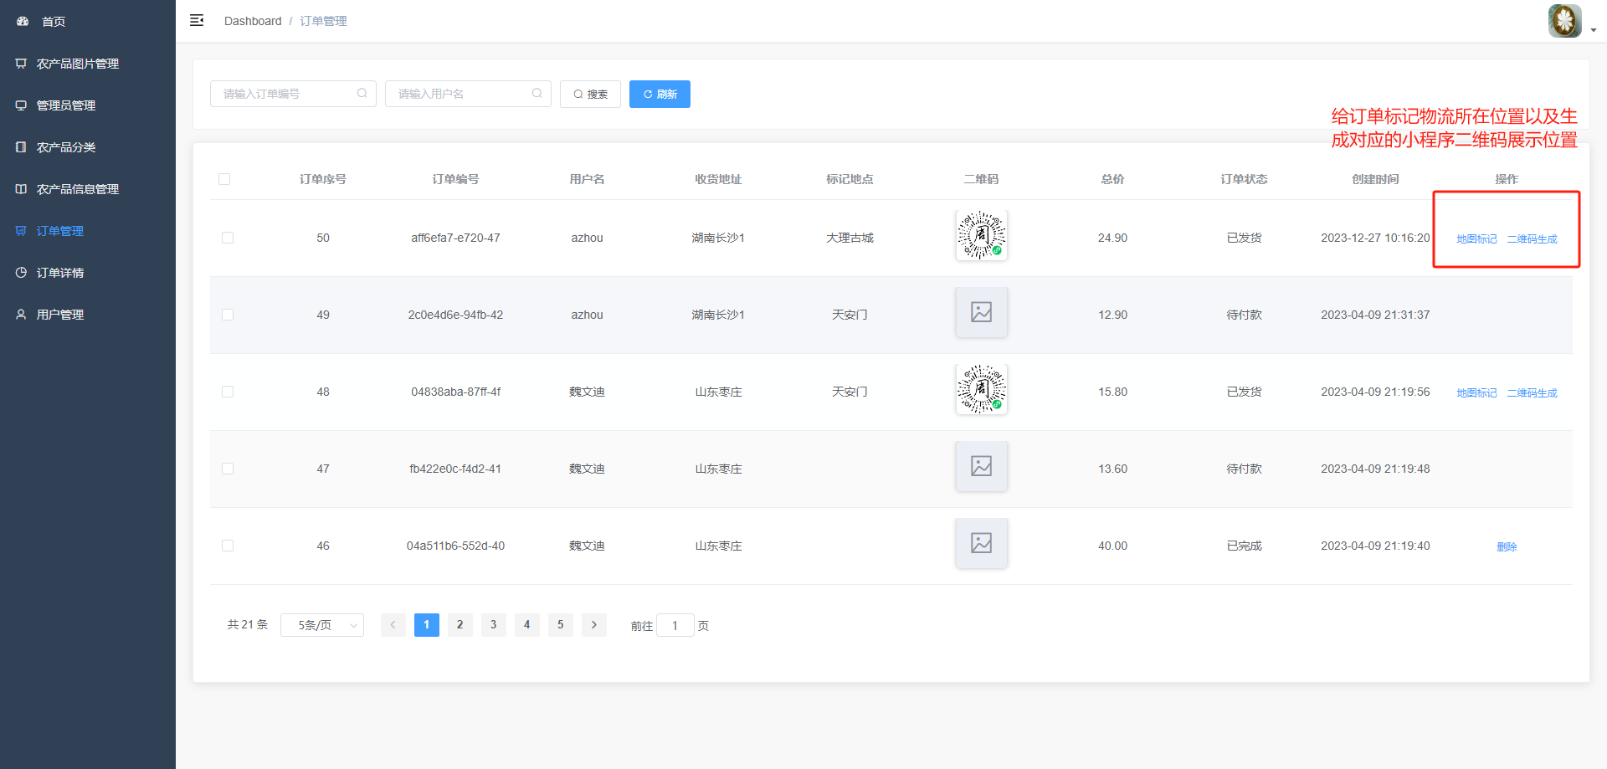Click the blue 刷新 refresh button
Image resolution: width=1607 pixels, height=769 pixels.
660,94
